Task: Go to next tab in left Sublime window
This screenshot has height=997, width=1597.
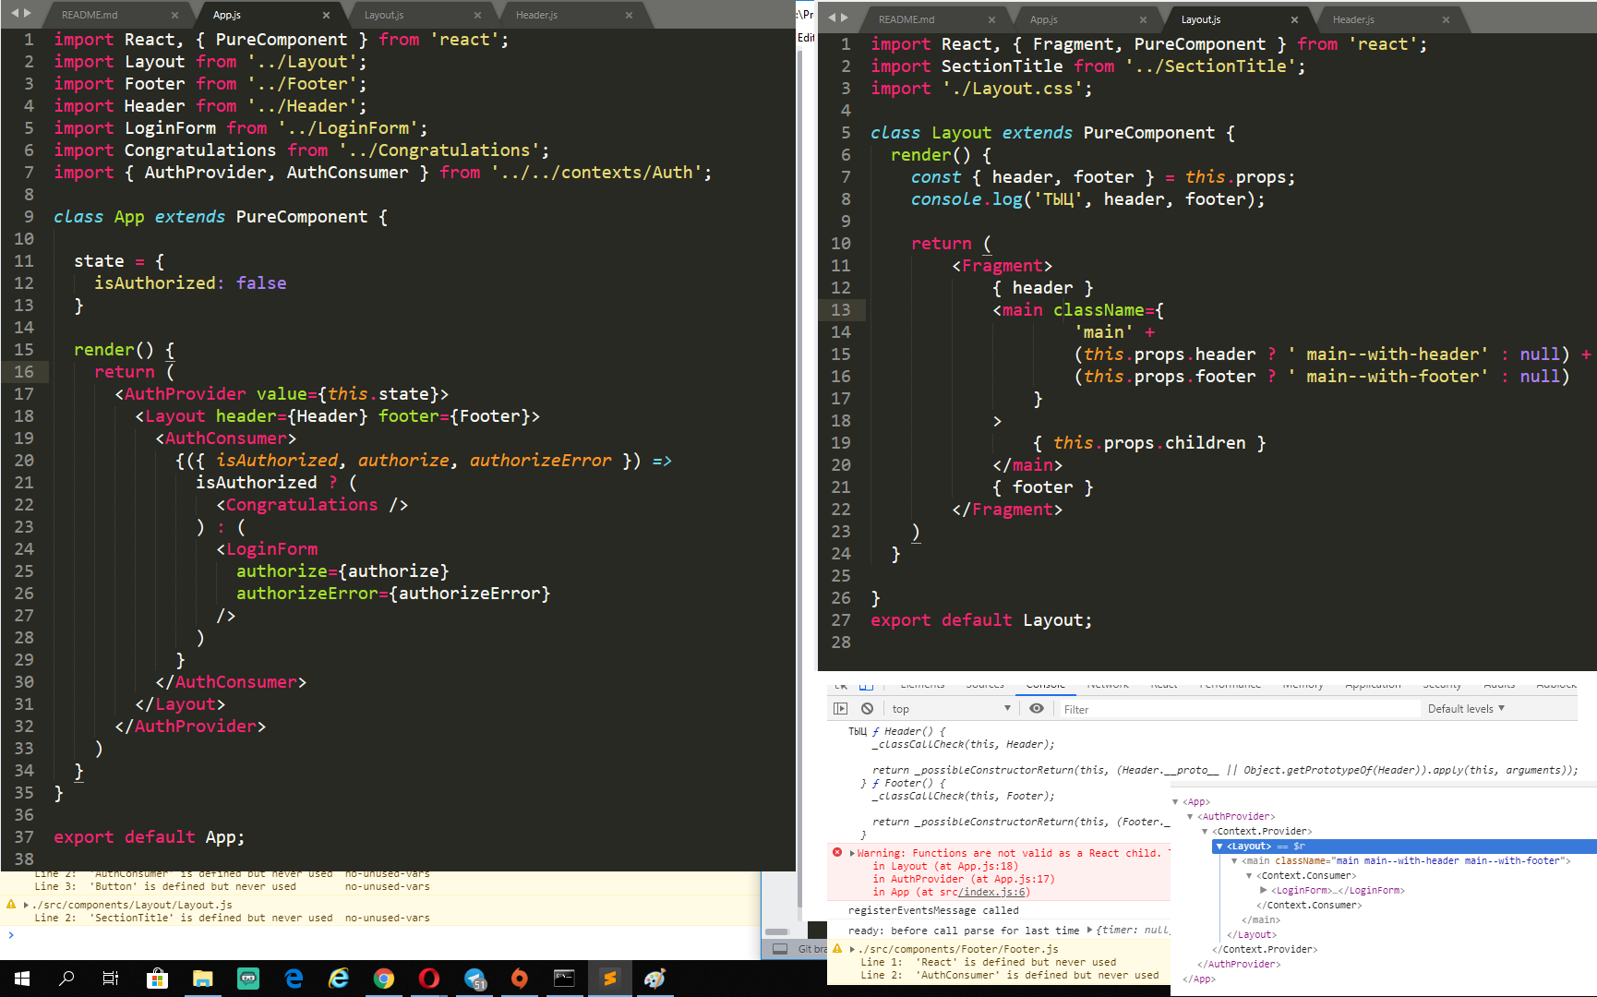Action: 28,13
